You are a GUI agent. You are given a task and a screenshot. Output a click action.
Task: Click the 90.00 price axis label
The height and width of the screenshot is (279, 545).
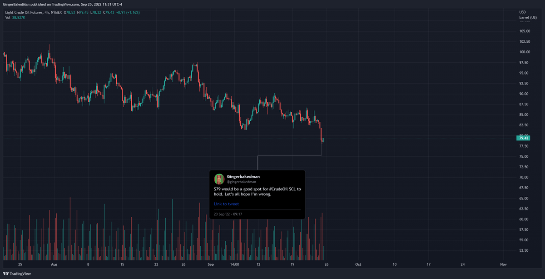click(x=524, y=94)
